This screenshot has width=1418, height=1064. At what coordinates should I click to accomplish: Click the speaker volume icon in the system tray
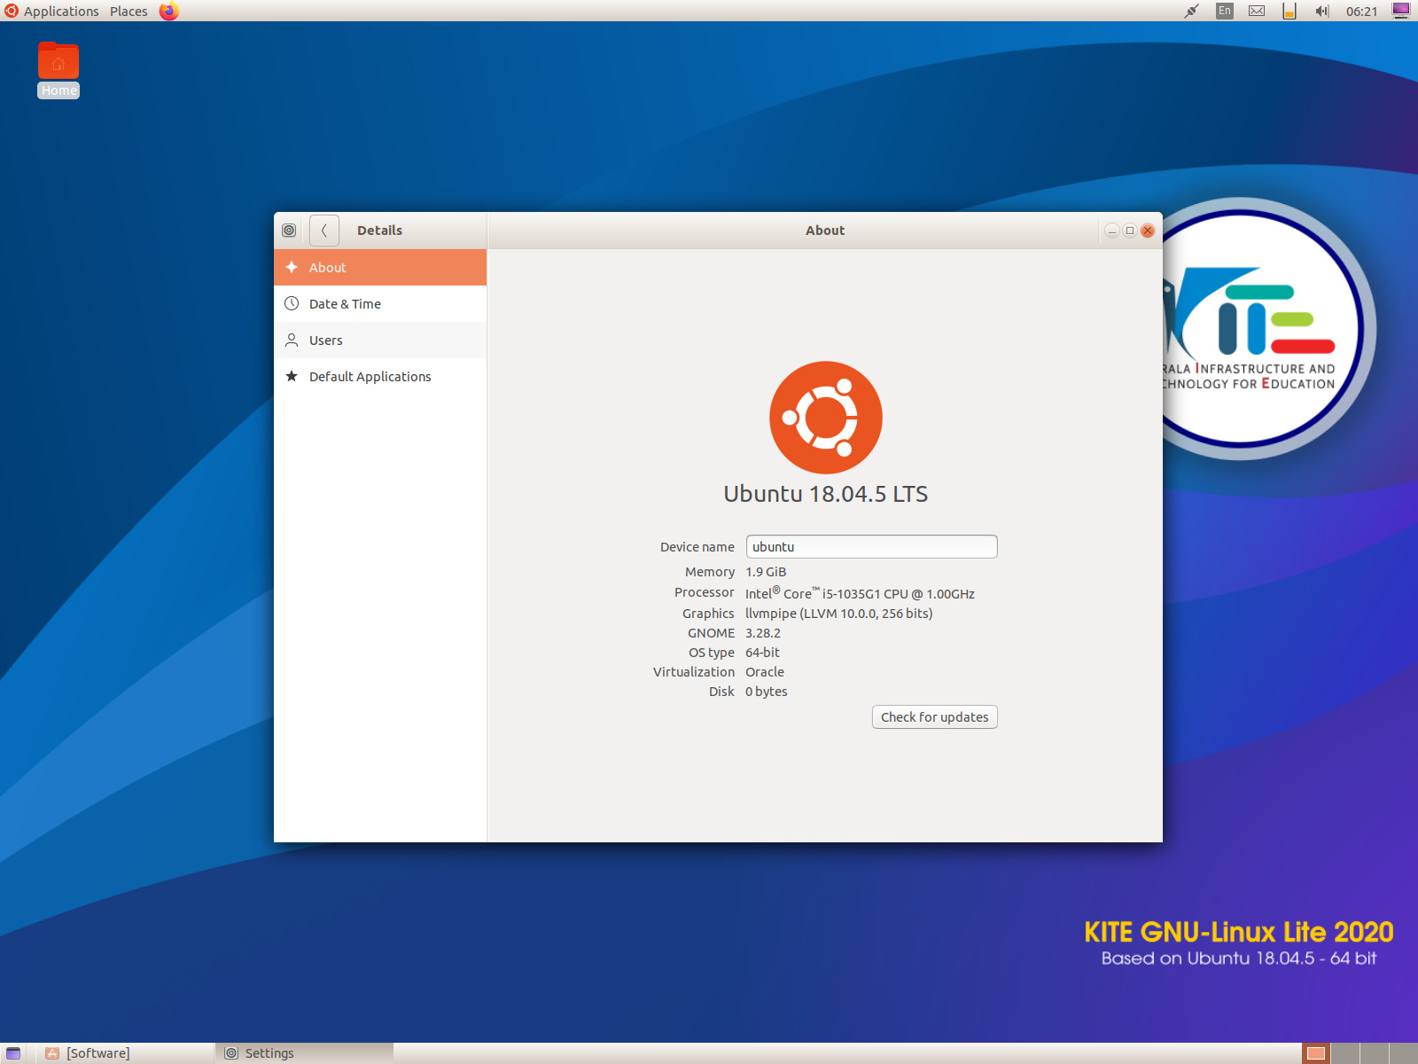[x=1321, y=12]
